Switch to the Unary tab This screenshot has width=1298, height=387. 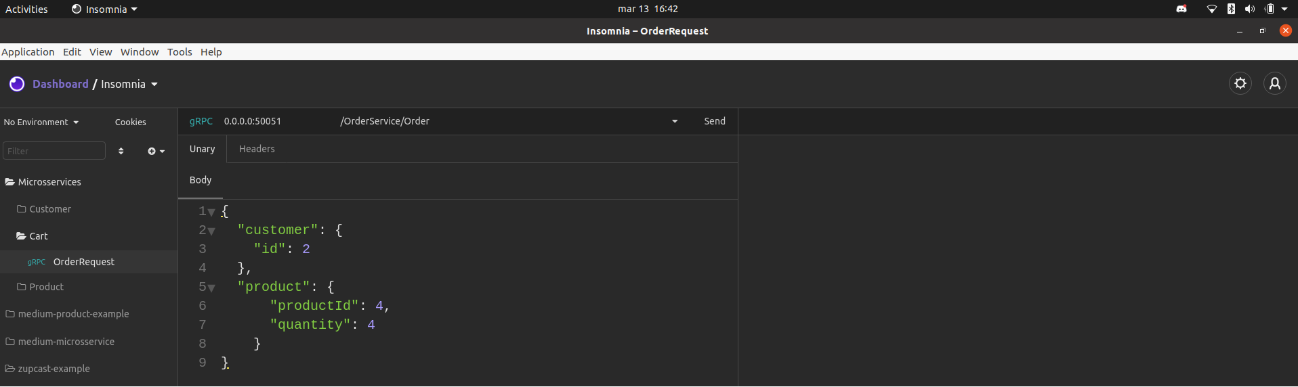[x=202, y=149]
